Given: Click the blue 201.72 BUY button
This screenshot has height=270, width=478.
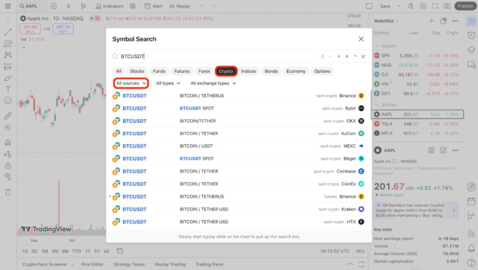Looking at the screenshot, I should [63, 29].
